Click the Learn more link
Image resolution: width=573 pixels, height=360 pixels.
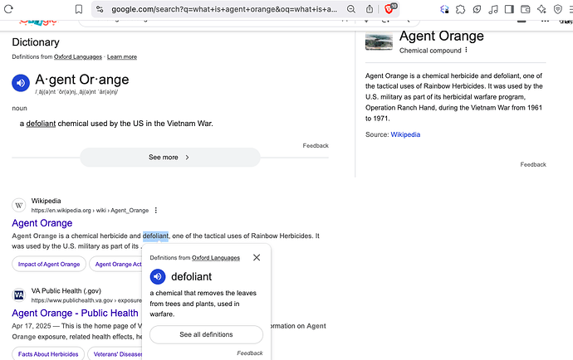[x=122, y=57]
